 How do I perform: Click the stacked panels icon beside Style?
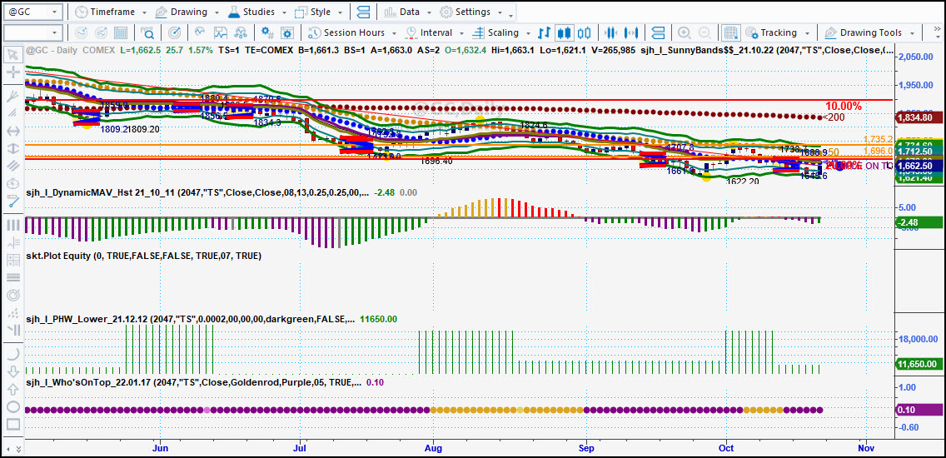tap(364, 12)
